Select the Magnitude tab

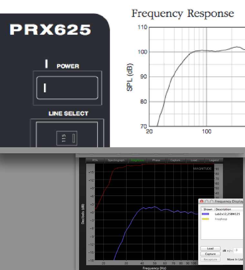coord(138,160)
